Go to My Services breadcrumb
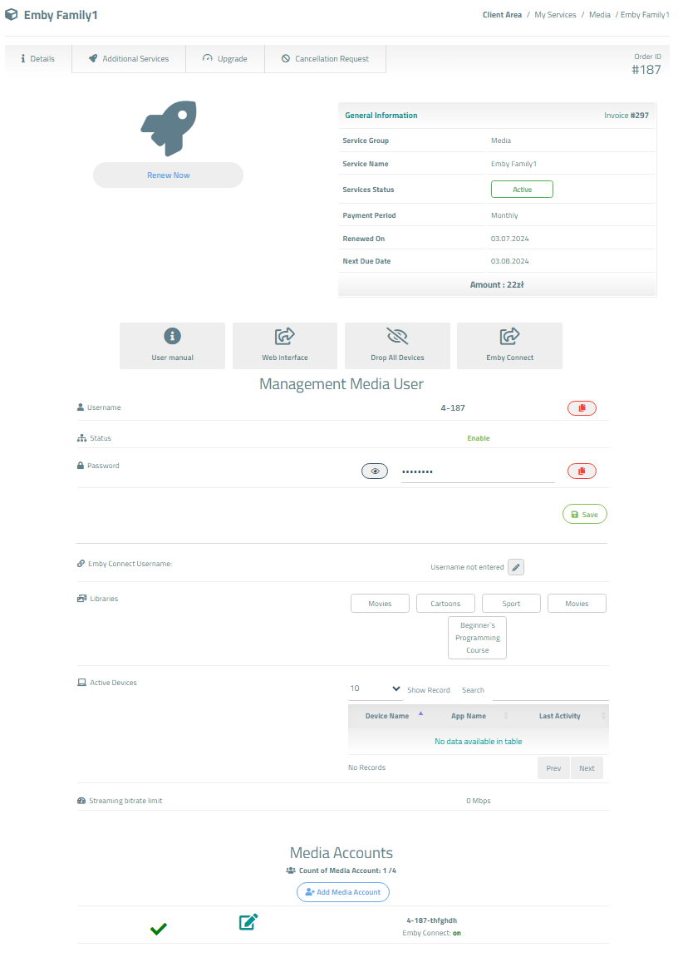Viewport: 678px width, 972px height. coord(555,15)
